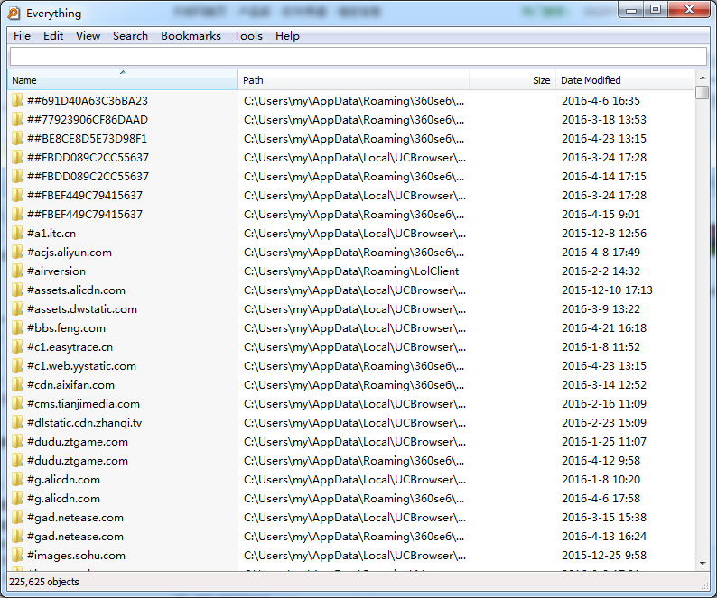
Task: Select #dudu.ztgame.com dated 2016-1-25 11:07
Action: 78,442
